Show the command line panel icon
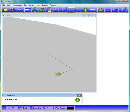The width and height of the screenshot is (130, 112). coord(28,10)
